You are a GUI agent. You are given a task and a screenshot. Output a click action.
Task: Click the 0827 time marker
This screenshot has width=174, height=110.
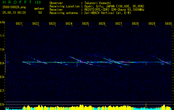119,23
